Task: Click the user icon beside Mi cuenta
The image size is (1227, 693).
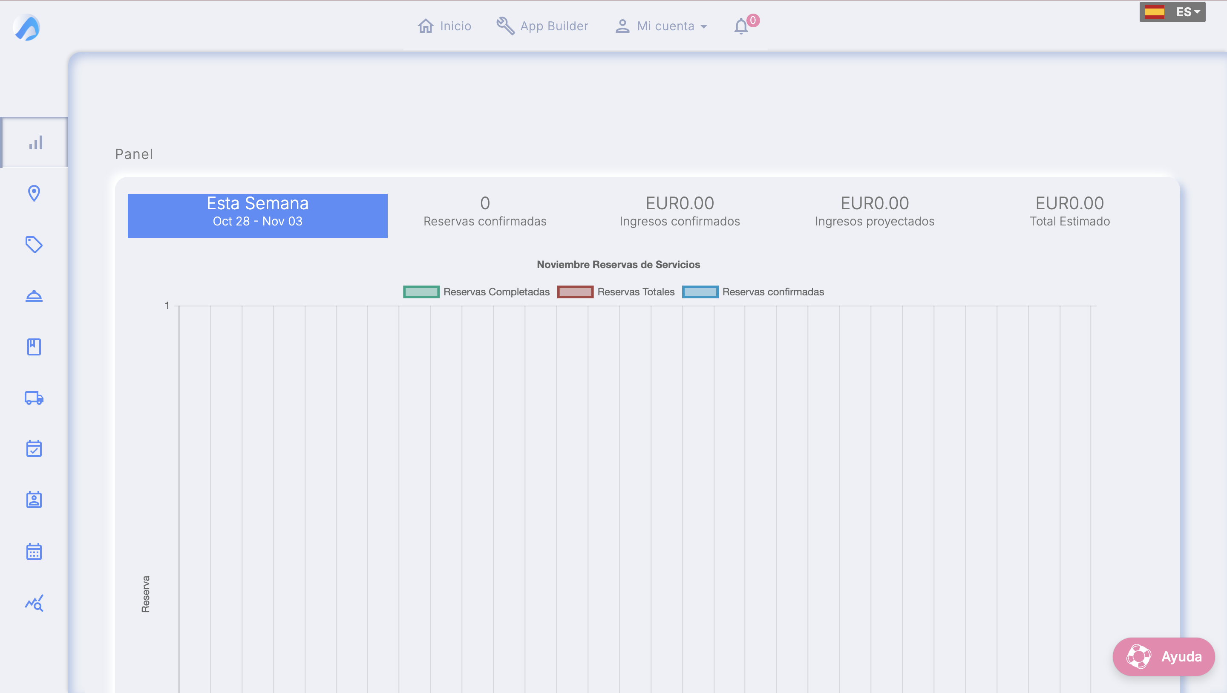Action: point(622,26)
